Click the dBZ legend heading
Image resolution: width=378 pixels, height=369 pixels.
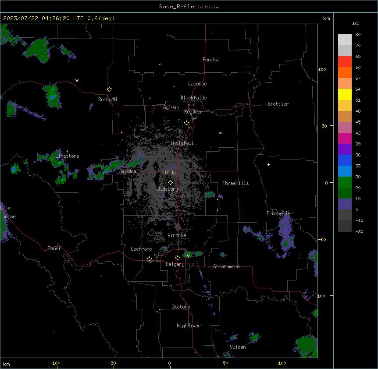click(355, 24)
